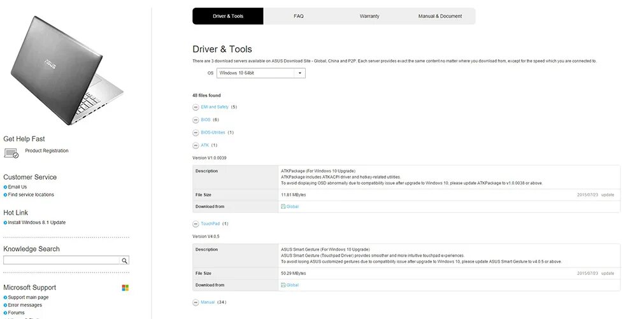Viewport: 637px width, 319px height.
Task: Click the Find service locations bullet icon
Action: pos(5,195)
